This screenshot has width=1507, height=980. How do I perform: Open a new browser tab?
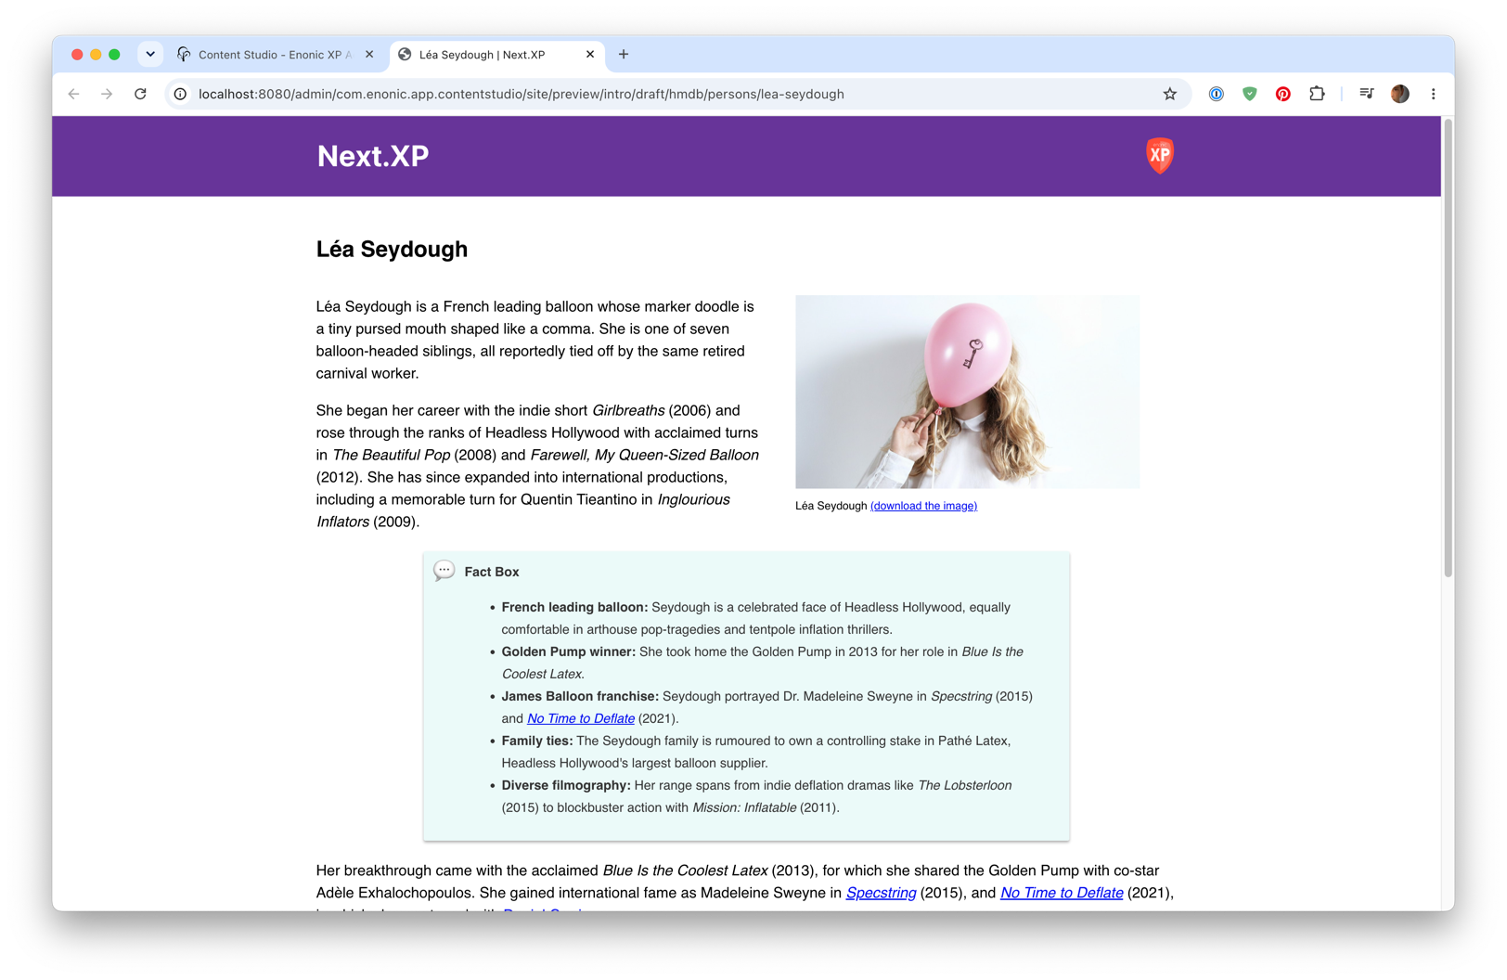(x=624, y=55)
